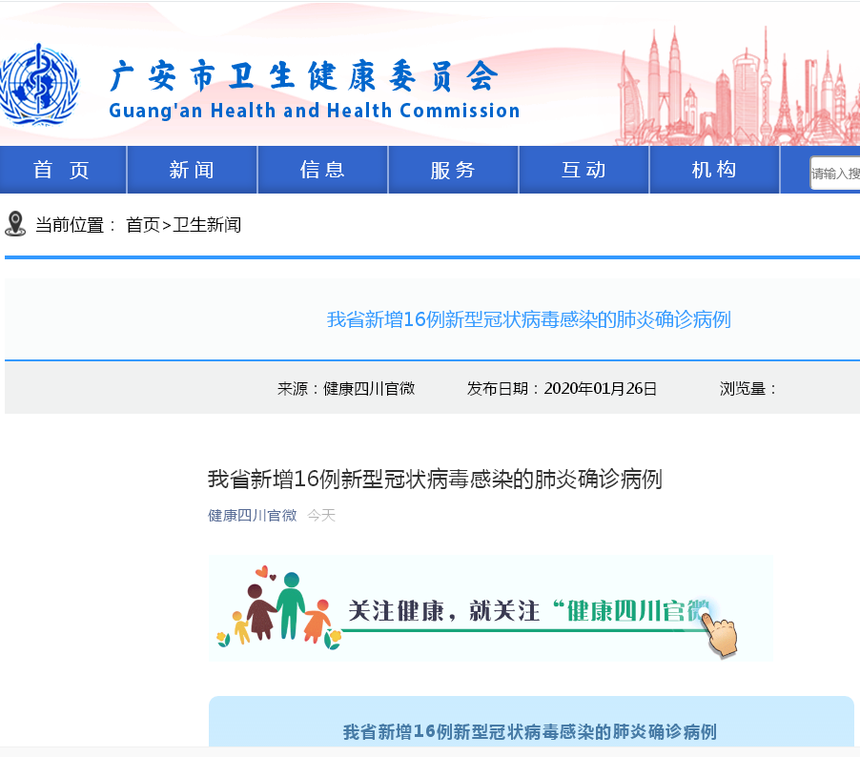The height and width of the screenshot is (757, 860).
Task: Click the 首页 breadcrumb link
Action: pyautogui.click(x=143, y=225)
